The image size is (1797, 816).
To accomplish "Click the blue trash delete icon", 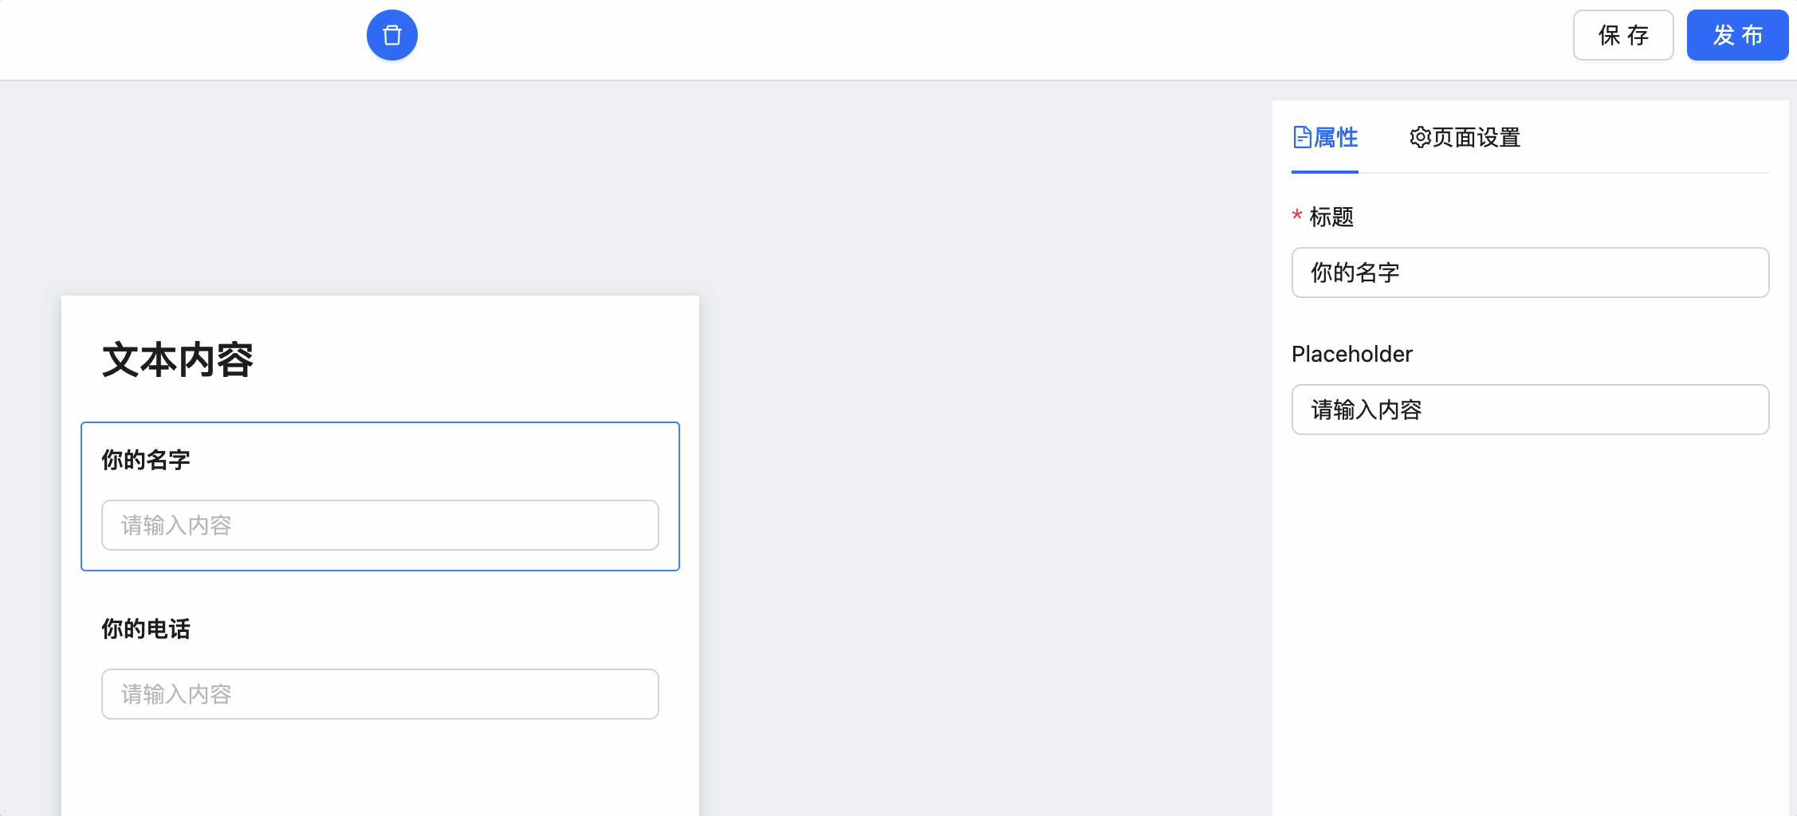I will click(391, 35).
